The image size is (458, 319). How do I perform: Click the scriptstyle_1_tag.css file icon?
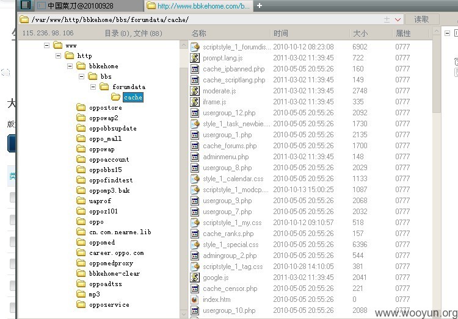tap(195, 267)
